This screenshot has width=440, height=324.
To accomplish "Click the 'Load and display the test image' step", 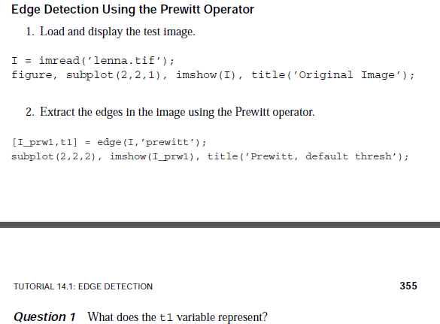I will point(117,32).
